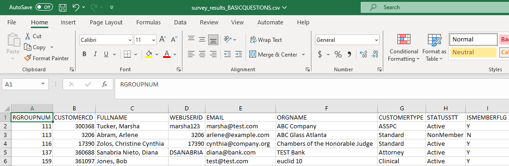Click the Borders icon

pyautogui.click(x=127, y=54)
